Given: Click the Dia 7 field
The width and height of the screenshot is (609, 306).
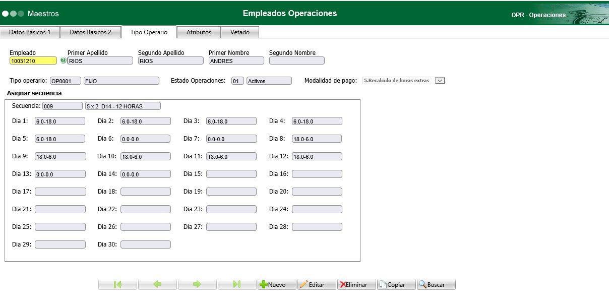Looking at the screenshot, I should (x=231, y=139).
